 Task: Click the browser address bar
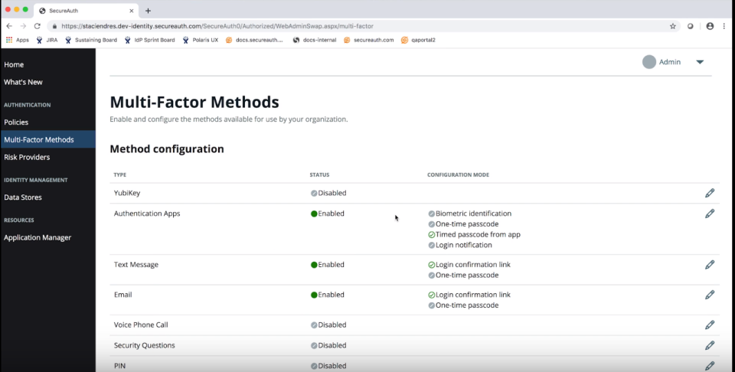coord(345,26)
